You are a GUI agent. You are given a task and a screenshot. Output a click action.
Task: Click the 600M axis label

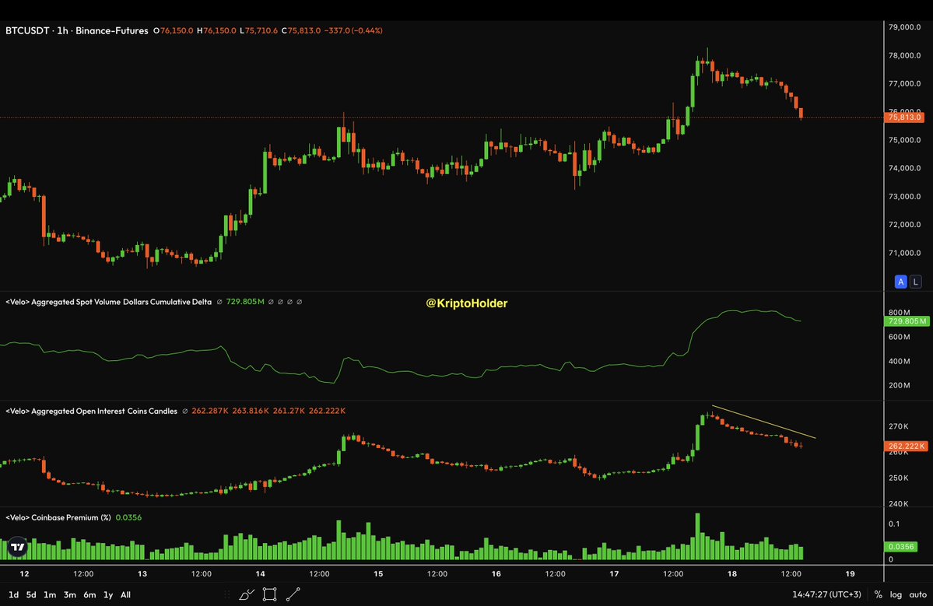pos(899,337)
